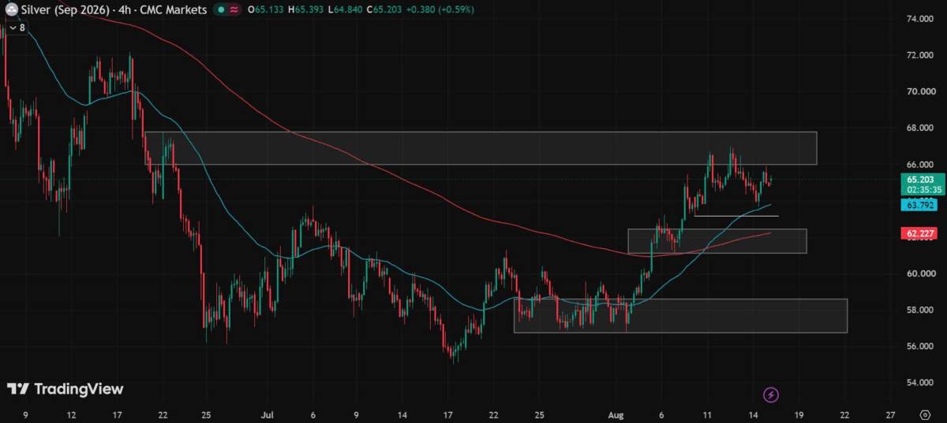Click the open value O65.133

[x=266, y=9]
